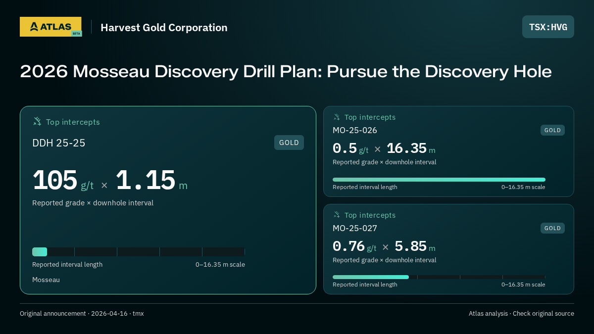Click the TSX:HVG ticker badge
Screen dimensions: 594x334
tap(548, 27)
